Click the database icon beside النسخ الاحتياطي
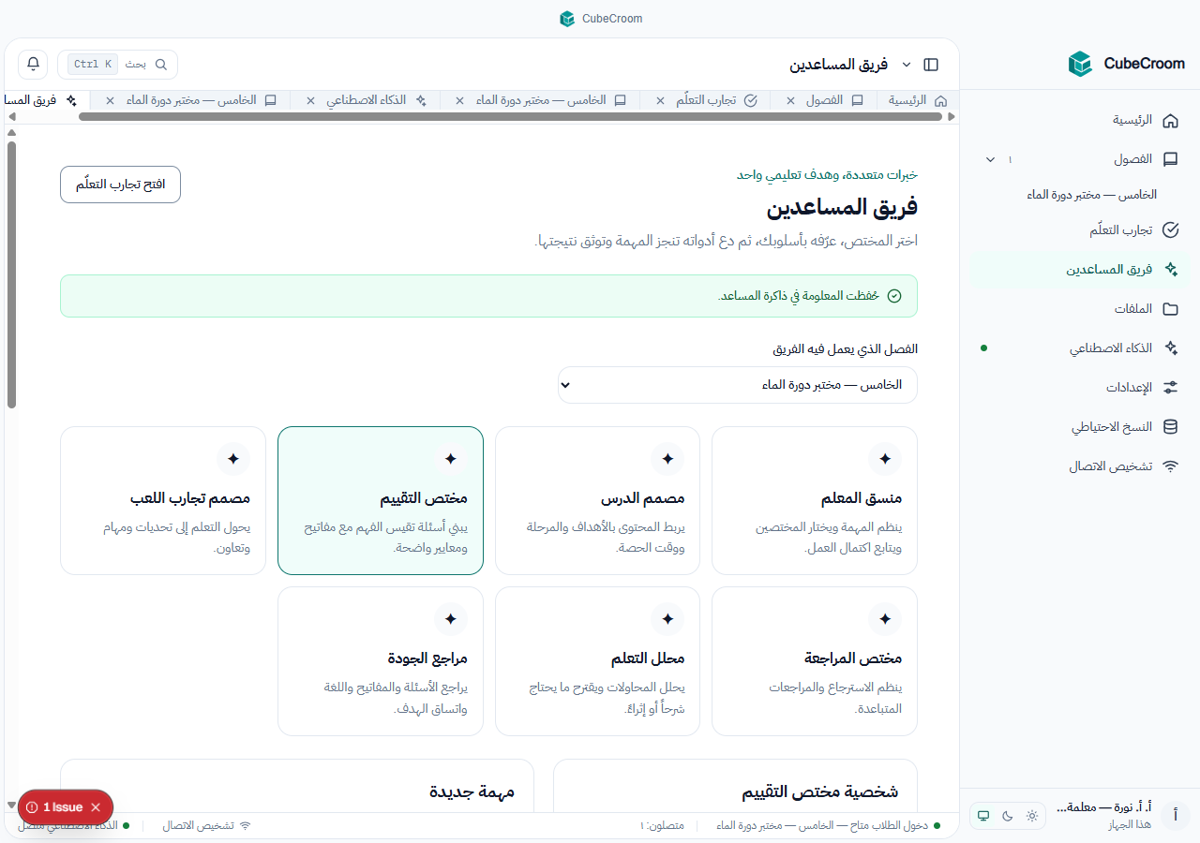 [1170, 427]
